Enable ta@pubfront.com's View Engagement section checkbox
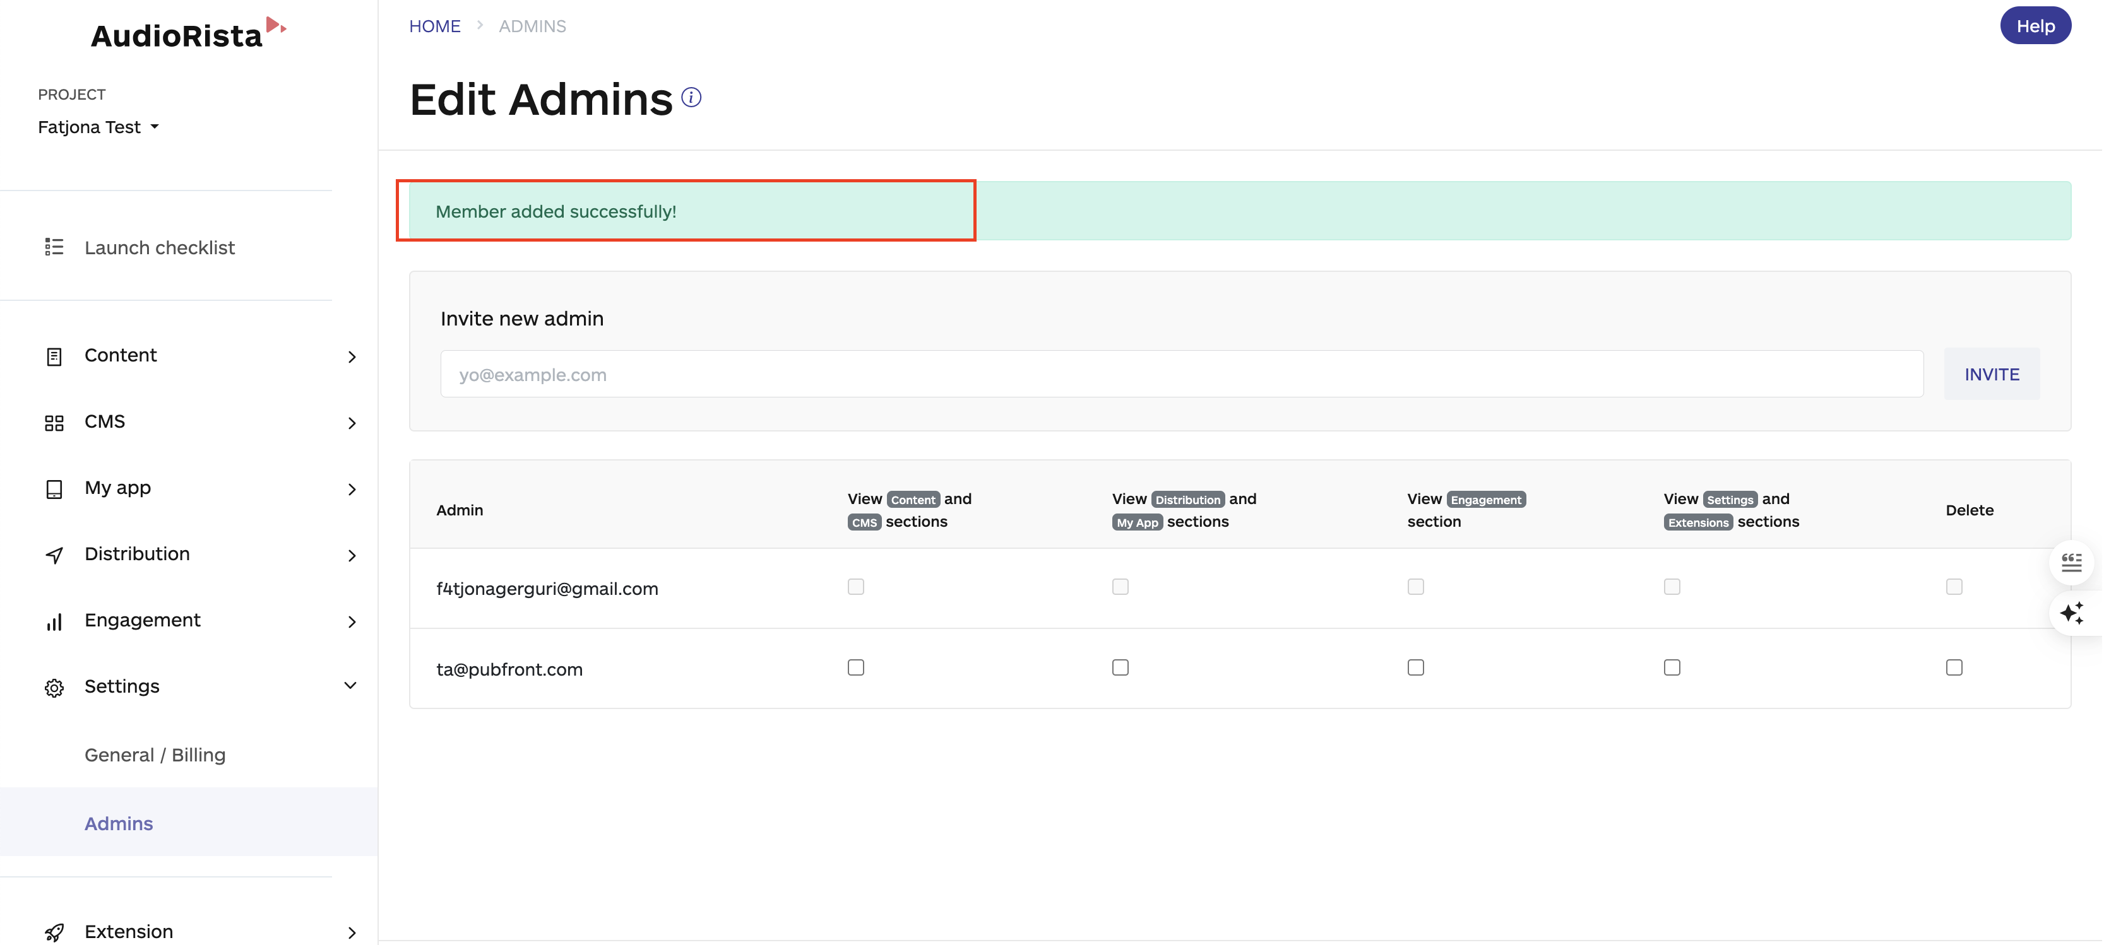The height and width of the screenshot is (945, 2116). coord(1415,667)
